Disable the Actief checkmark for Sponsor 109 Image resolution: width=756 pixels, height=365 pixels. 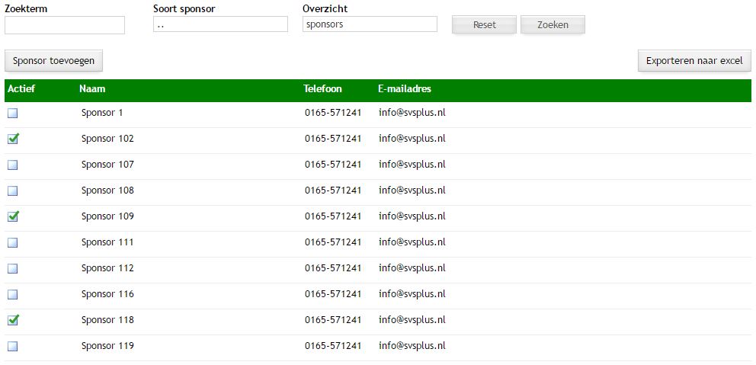click(x=13, y=216)
